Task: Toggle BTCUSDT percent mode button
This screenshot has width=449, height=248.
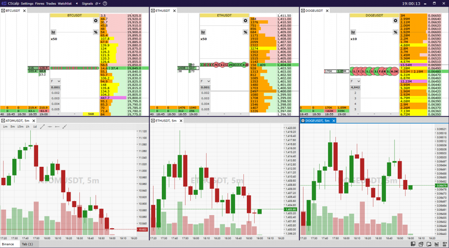Action: (96, 32)
